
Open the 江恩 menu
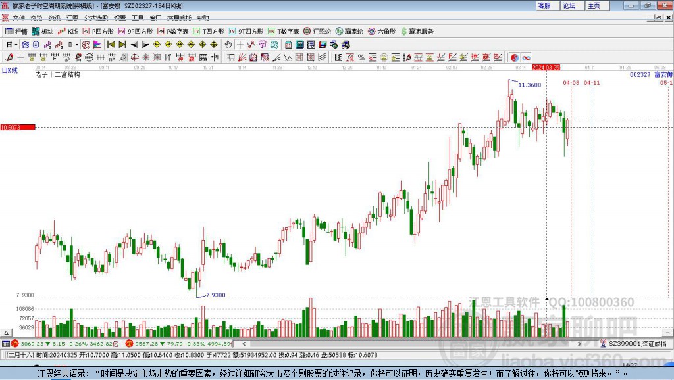pos(72,18)
